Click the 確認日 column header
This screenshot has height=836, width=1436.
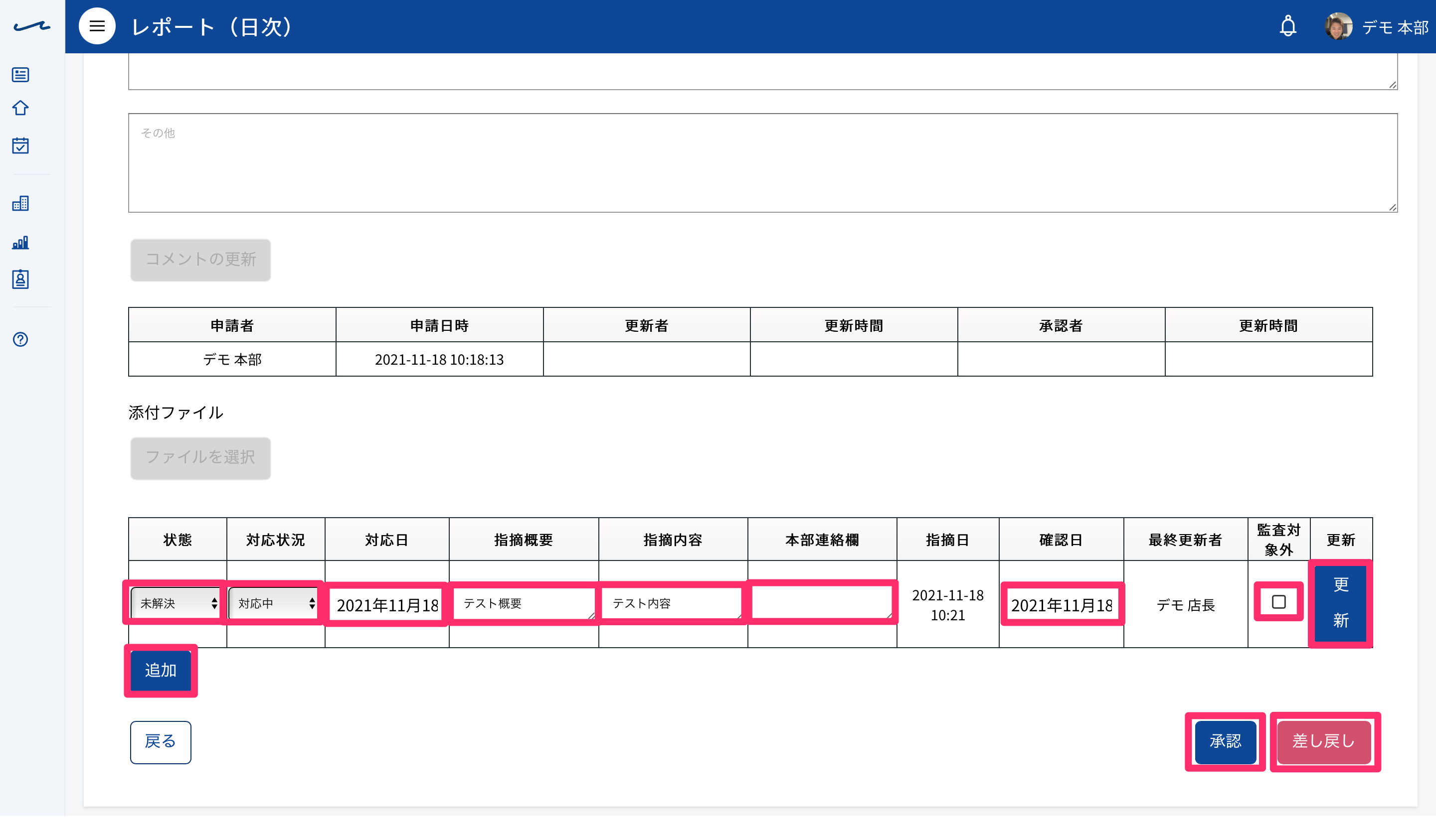[1061, 539]
